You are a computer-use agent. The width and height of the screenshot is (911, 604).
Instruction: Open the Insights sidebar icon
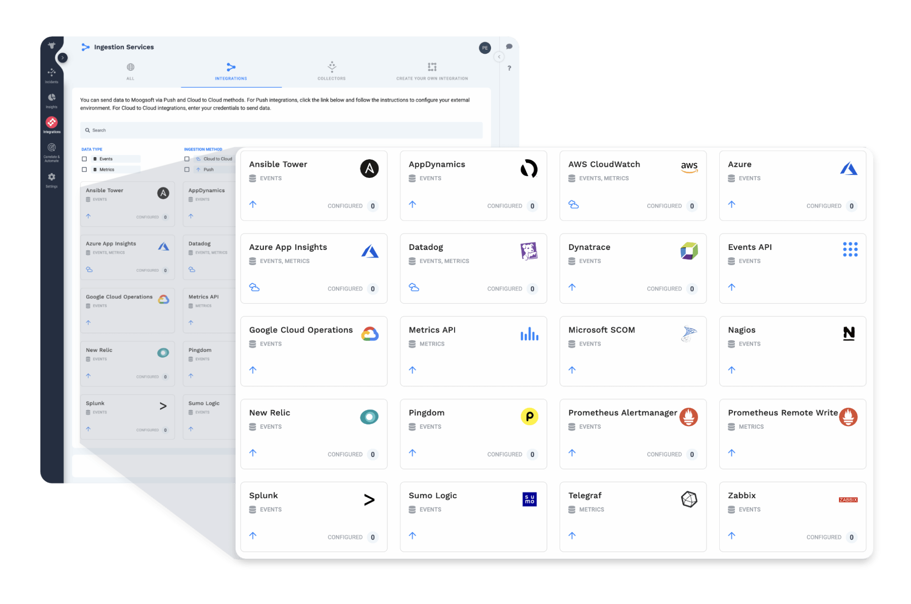point(52,100)
